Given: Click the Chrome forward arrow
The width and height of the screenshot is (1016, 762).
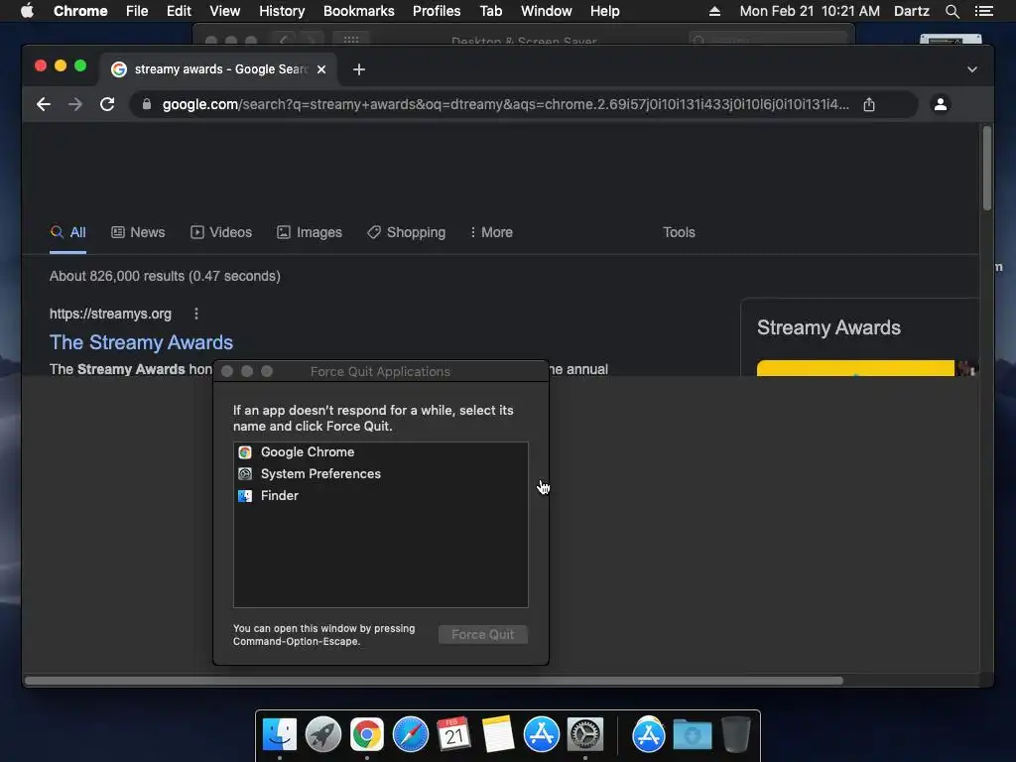Looking at the screenshot, I should pos(75,104).
